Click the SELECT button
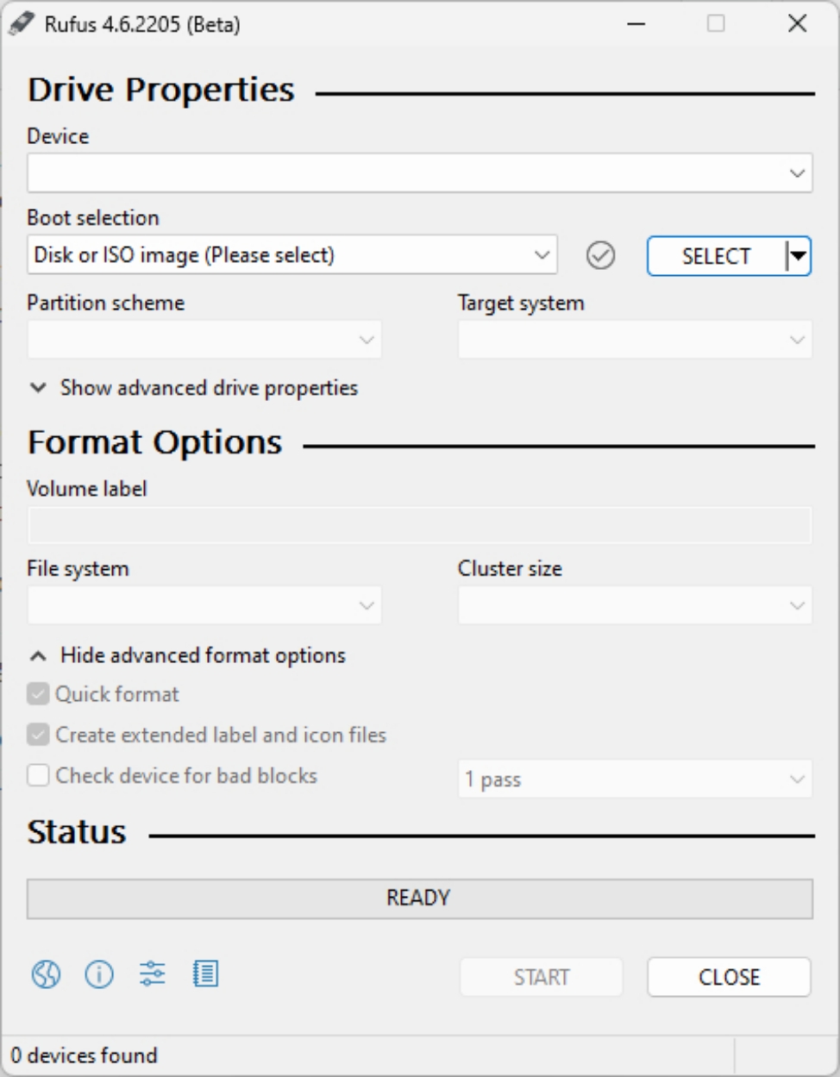The image size is (840, 1077). click(716, 256)
